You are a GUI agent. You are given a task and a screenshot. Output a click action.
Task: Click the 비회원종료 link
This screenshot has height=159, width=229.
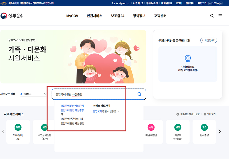click(167, 3)
